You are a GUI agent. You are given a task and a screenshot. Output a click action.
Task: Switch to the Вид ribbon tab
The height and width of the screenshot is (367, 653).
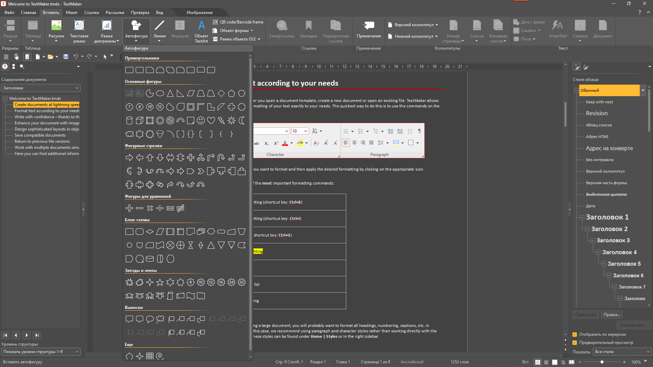pyautogui.click(x=160, y=13)
